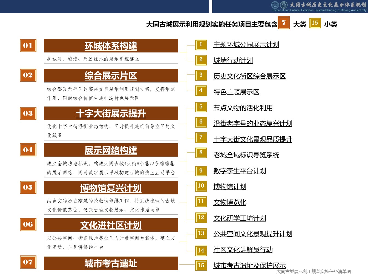
Task: Select the 十字大街展示提升 heading bar
Action: pos(111,113)
